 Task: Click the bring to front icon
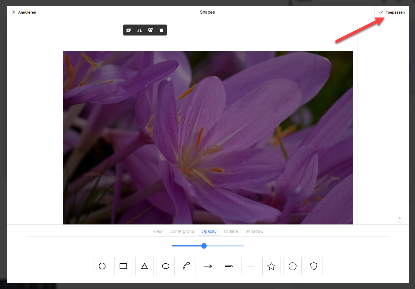click(x=150, y=30)
